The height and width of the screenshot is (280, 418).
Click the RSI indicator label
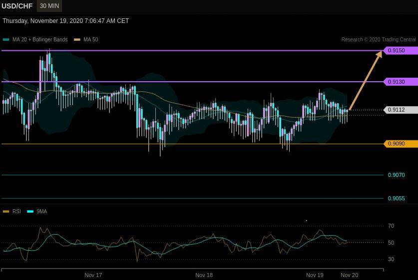click(16, 211)
